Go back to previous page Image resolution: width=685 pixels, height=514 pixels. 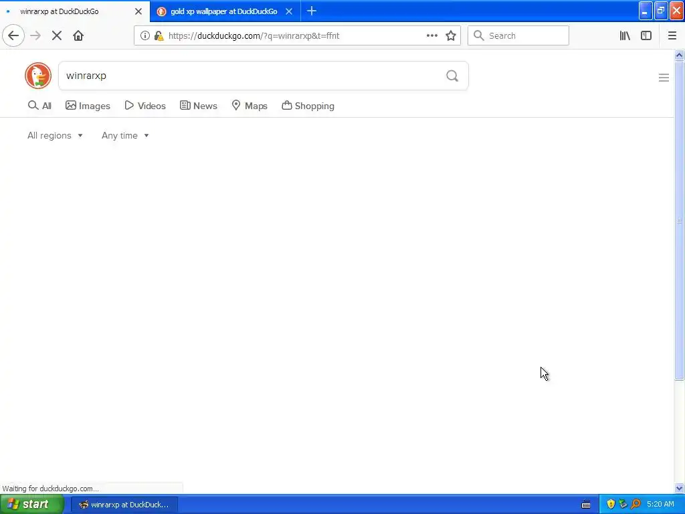tap(13, 35)
